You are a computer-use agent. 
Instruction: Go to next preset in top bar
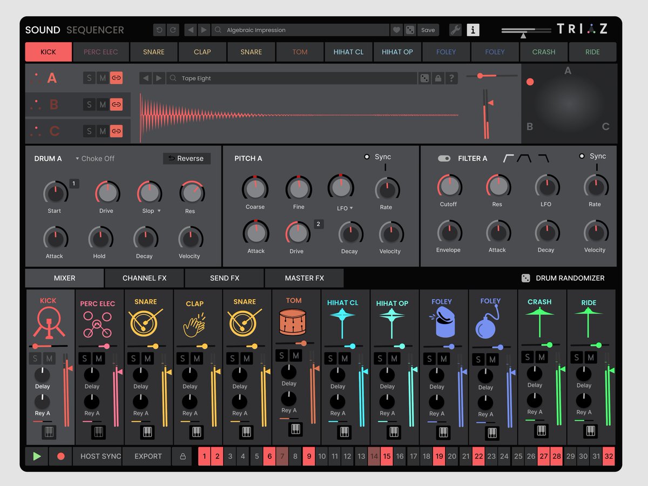coord(204,30)
